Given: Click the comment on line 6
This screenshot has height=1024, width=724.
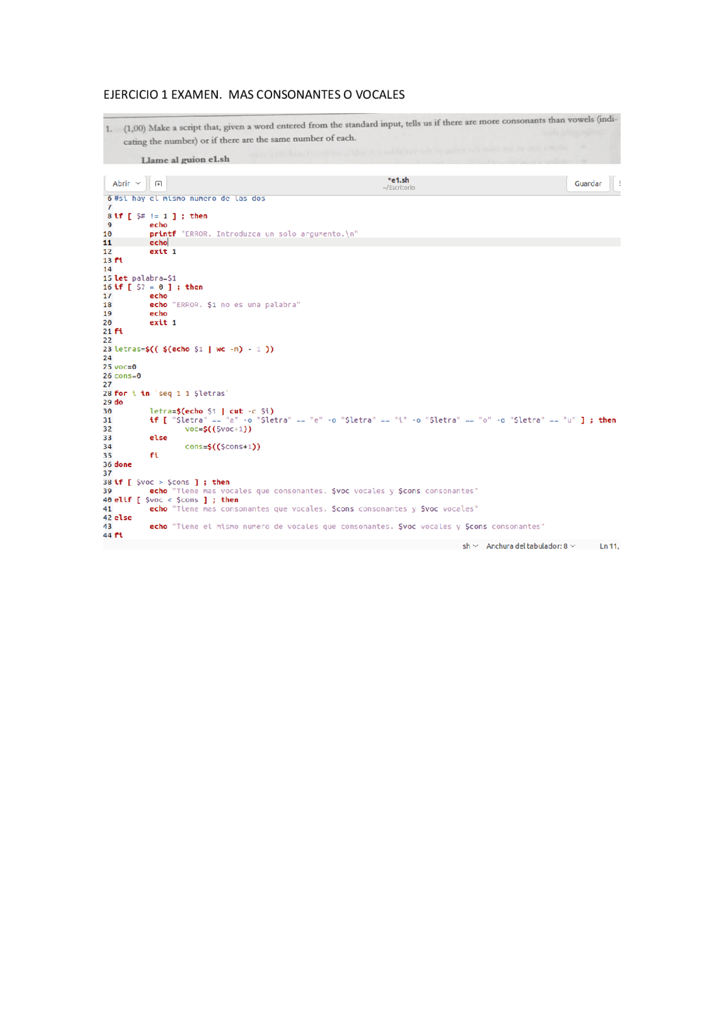Looking at the screenshot, I should click(189, 198).
